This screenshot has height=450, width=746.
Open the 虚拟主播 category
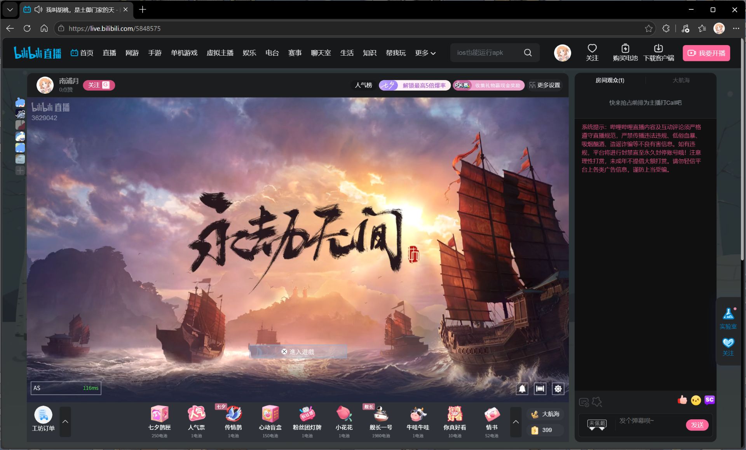pos(220,53)
